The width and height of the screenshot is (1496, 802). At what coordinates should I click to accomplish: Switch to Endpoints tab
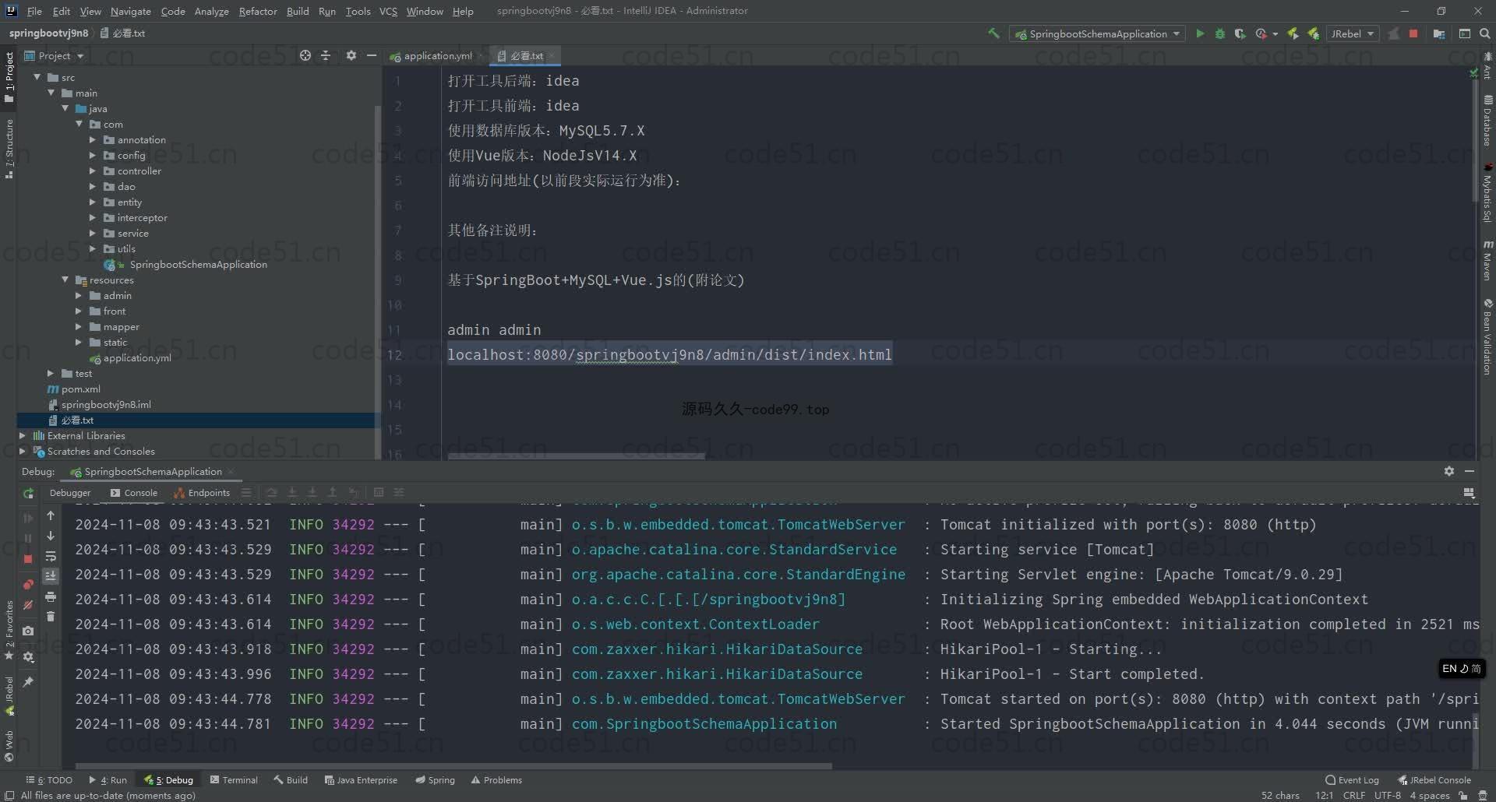click(x=202, y=493)
